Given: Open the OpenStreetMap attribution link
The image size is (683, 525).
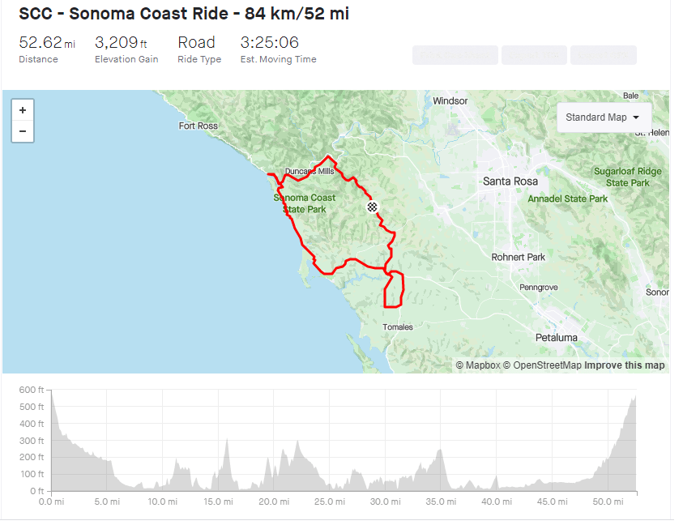Looking at the screenshot, I should point(541,365).
